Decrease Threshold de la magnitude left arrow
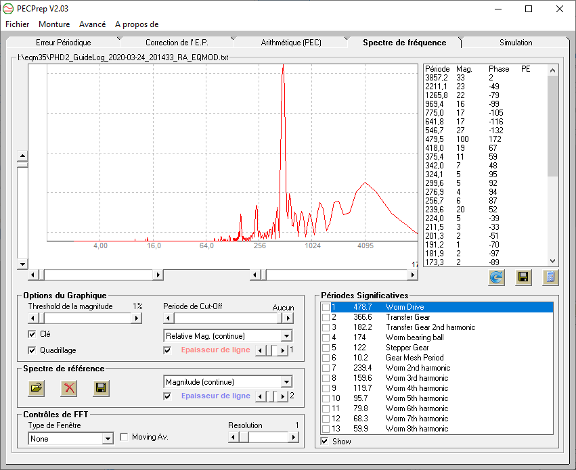576x470 pixels. 32,318
